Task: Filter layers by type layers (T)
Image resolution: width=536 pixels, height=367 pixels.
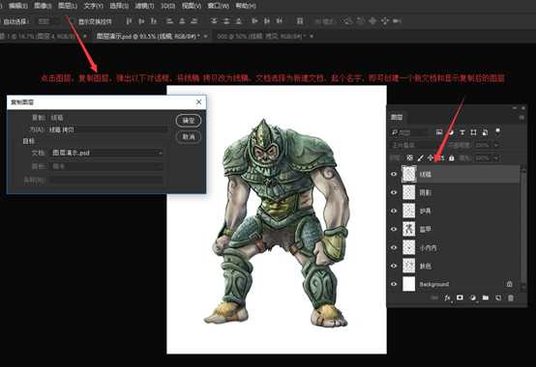Action: [x=462, y=132]
